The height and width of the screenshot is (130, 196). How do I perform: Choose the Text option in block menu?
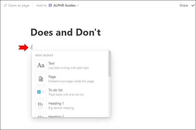(x=51, y=63)
